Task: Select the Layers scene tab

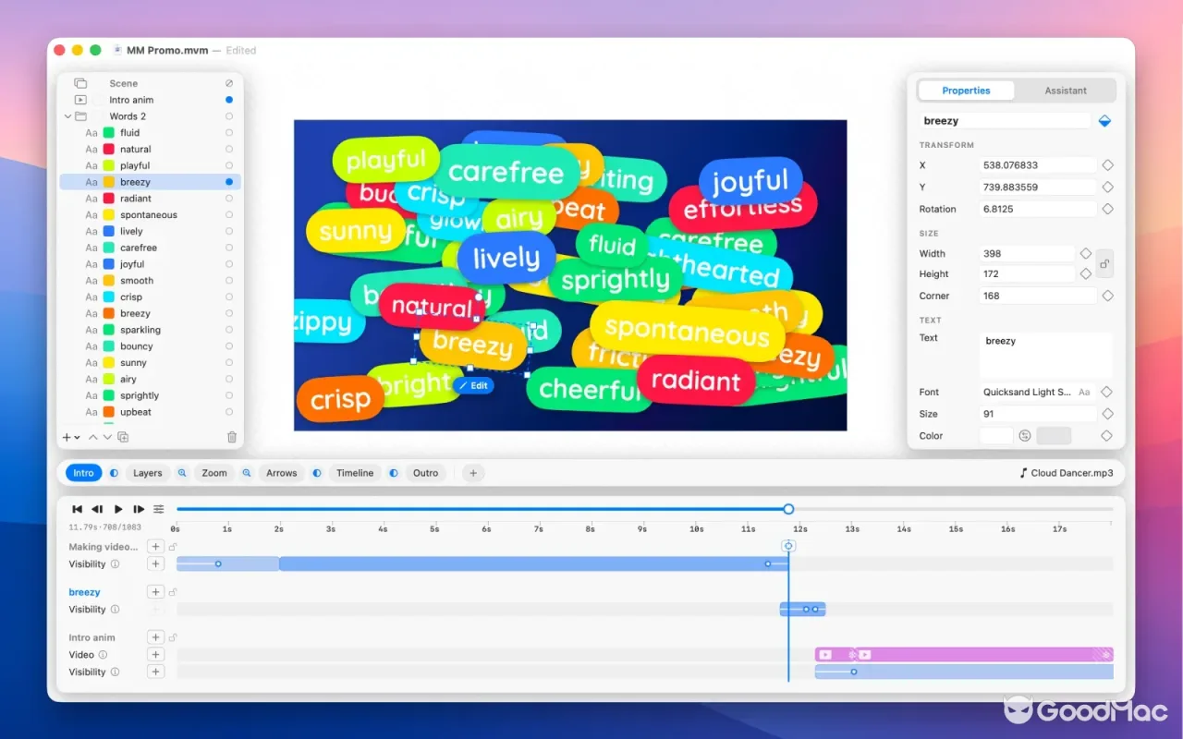Action: (x=148, y=473)
